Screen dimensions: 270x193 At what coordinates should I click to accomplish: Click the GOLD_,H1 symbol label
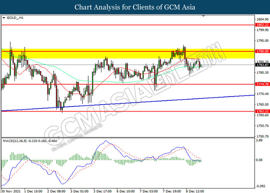pos(15,18)
